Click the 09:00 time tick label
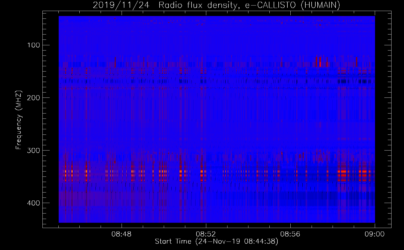The height and width of the screenshot is (250, 404). point(375,234)
